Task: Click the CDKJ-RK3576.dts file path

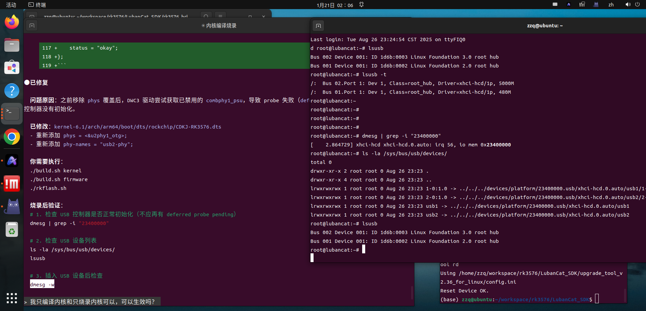Action: click(138, 127)
